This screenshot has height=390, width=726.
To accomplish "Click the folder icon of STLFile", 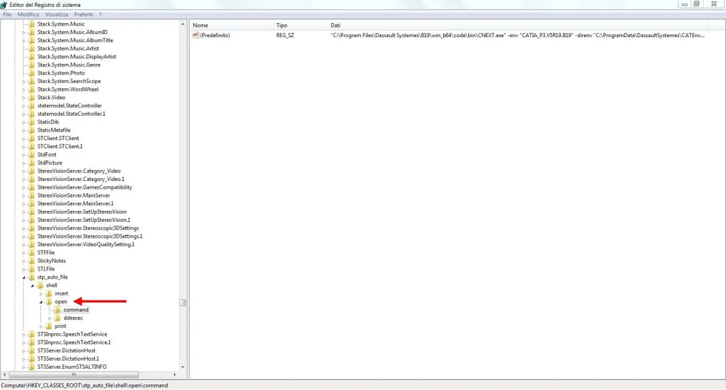I will [x=32, y=269].
